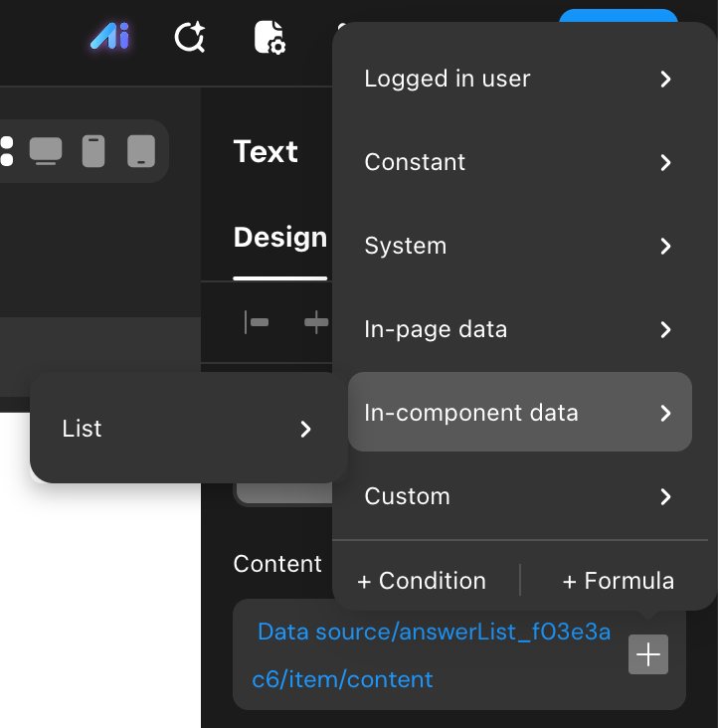Click the blue button in top bar
718x728 pixels.
(617, 18)
